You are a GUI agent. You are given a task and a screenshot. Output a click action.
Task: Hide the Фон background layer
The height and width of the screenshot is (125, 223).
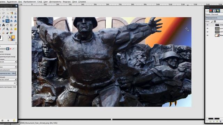coord(208,35)
